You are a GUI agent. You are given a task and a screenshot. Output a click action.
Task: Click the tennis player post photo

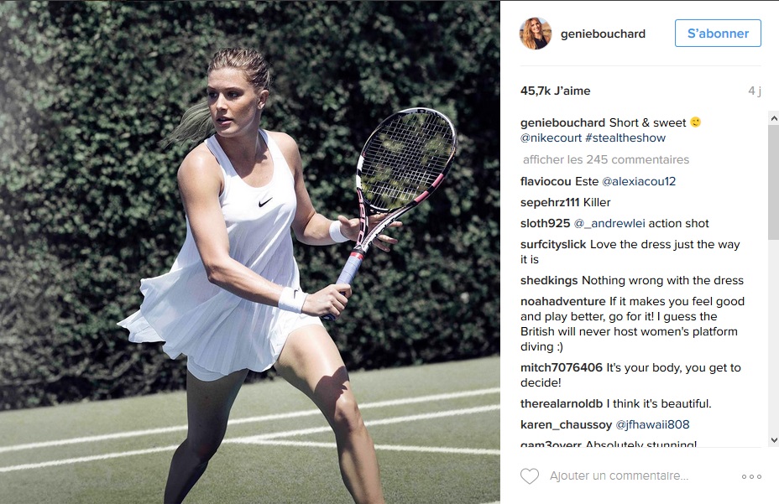250,252
